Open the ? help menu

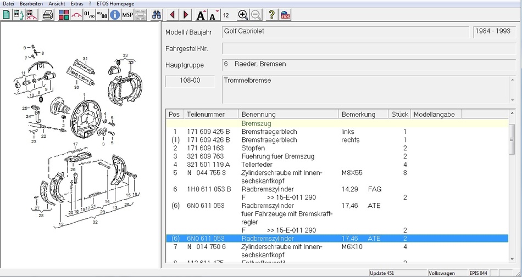[x=90, y=4]
